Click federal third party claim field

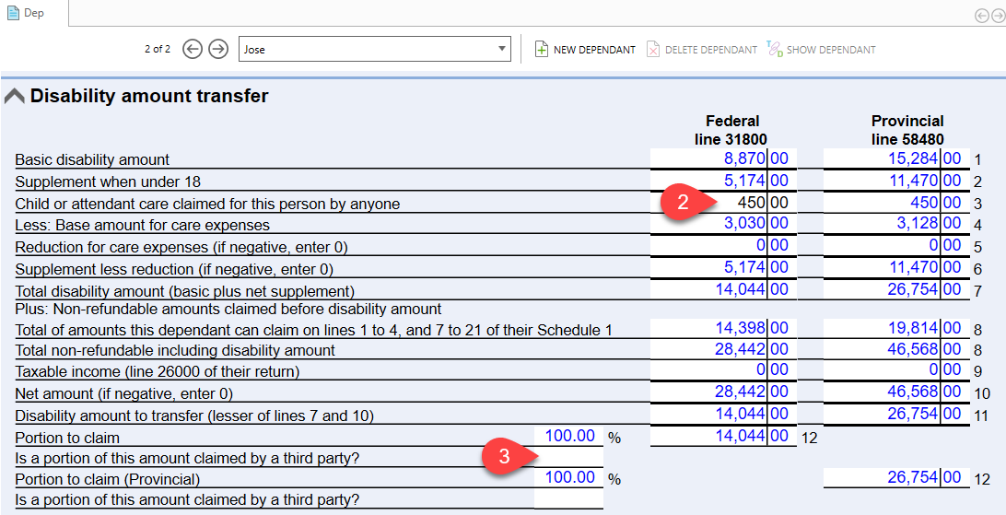tap(568, 457)
